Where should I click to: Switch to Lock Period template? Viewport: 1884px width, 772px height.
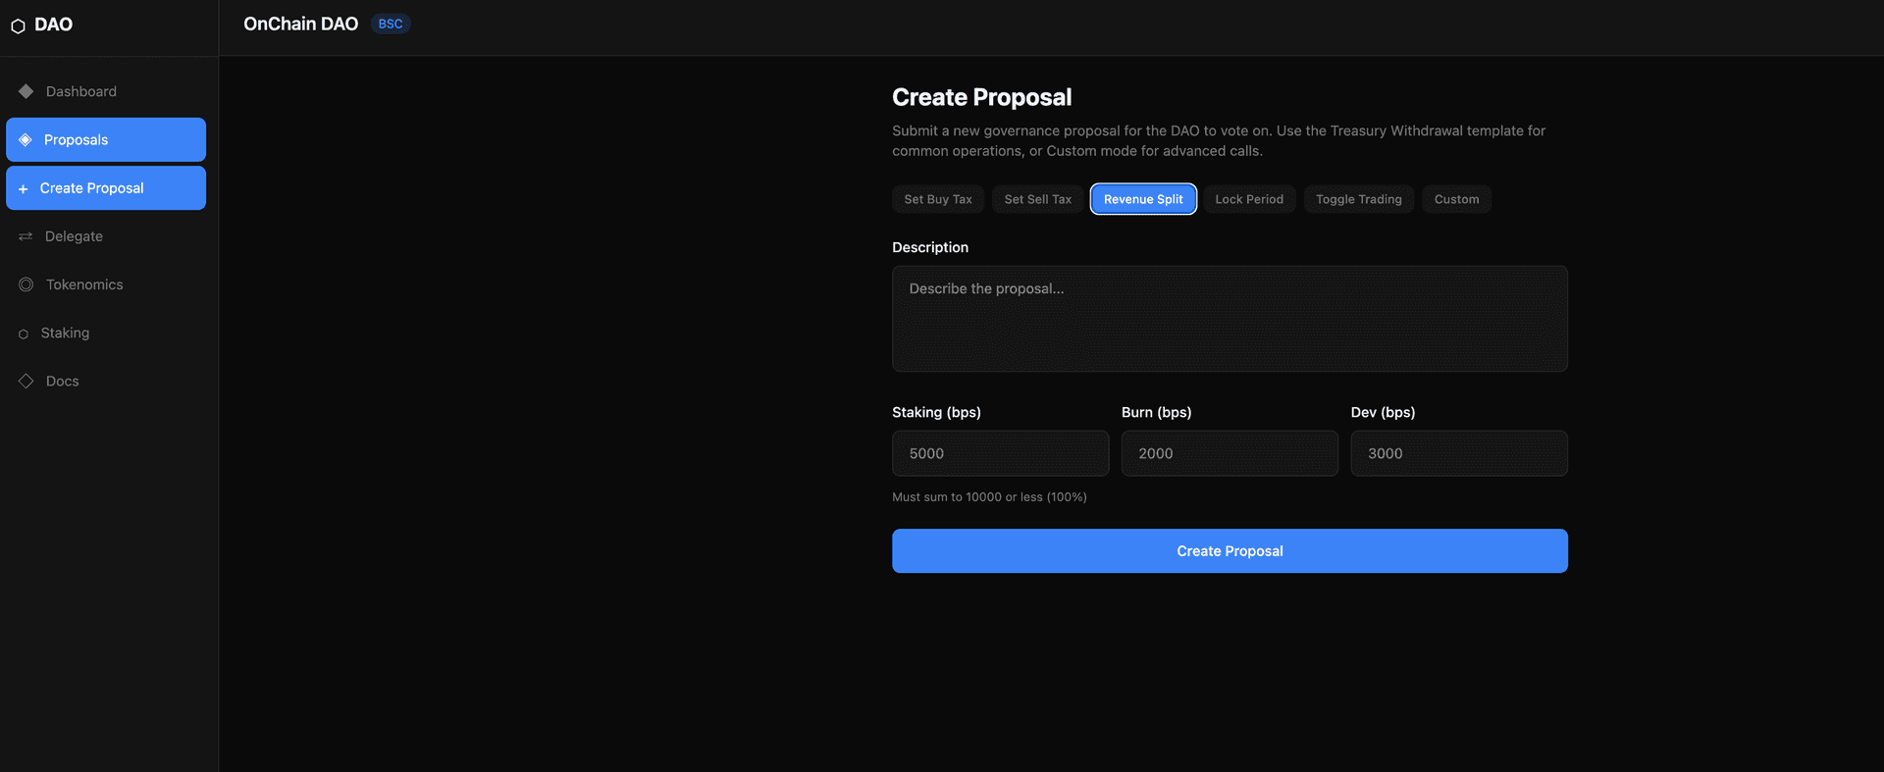pos(1248,199)
